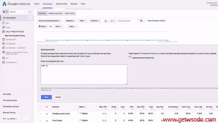Click the help icon under the Conversions header
Screen dimensions: 218x123
tap(177, 109)
